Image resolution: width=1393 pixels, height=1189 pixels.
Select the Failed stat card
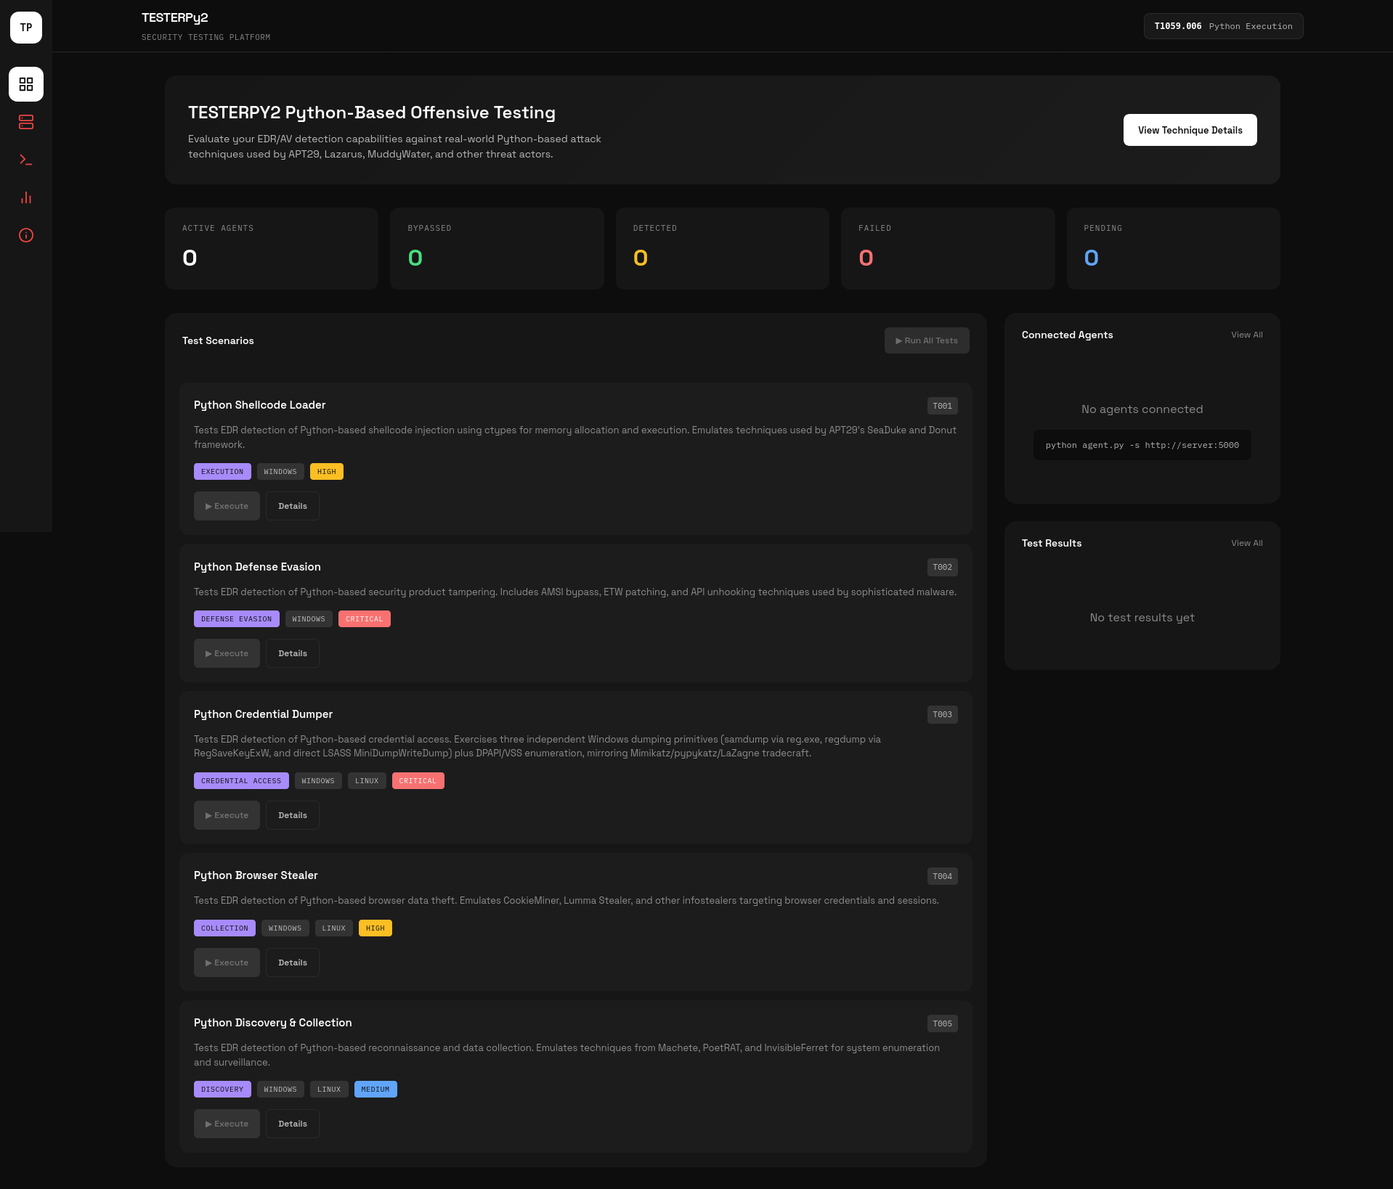(948, 248)
